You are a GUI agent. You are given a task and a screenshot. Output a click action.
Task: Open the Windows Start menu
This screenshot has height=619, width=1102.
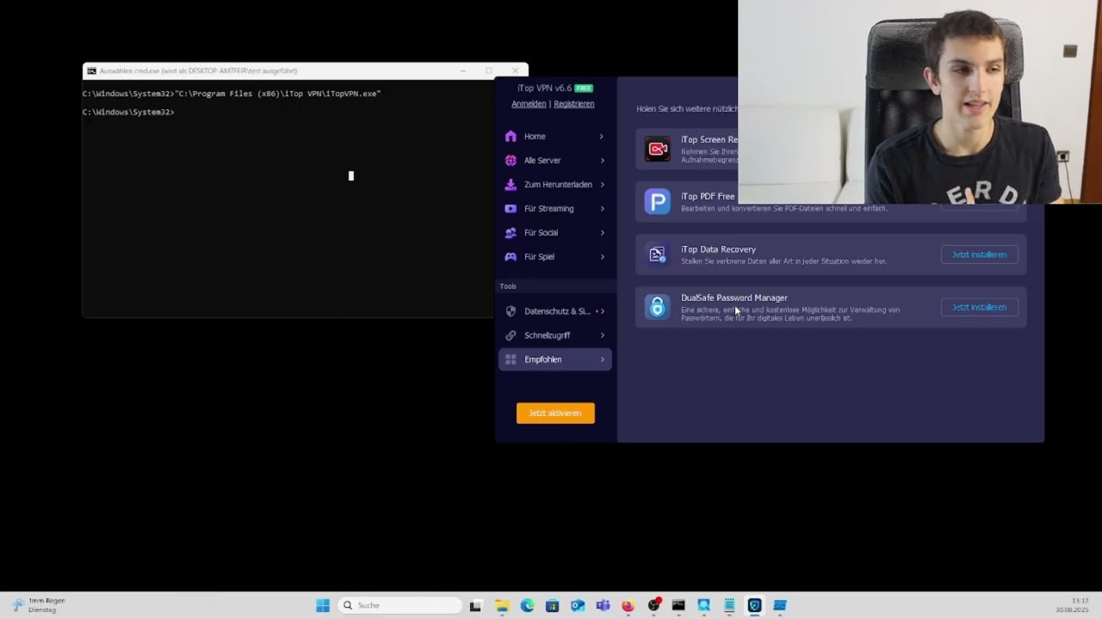pos(323,605)
